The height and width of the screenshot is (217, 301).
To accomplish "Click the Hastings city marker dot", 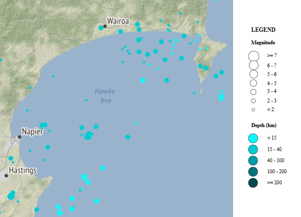I will pos(6,176).
